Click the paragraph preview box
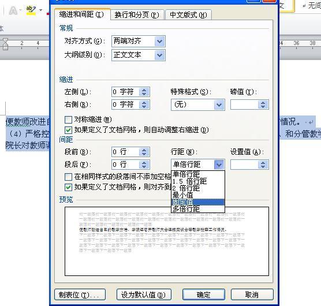 click(x=167, y=241)
